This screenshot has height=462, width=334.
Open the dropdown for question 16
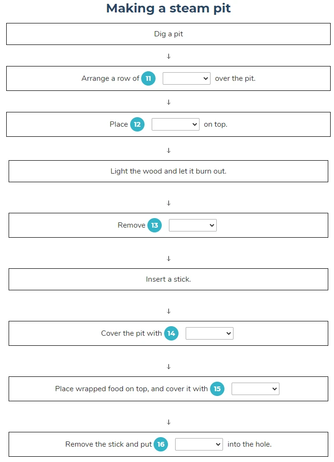click(x=199, y=444)
